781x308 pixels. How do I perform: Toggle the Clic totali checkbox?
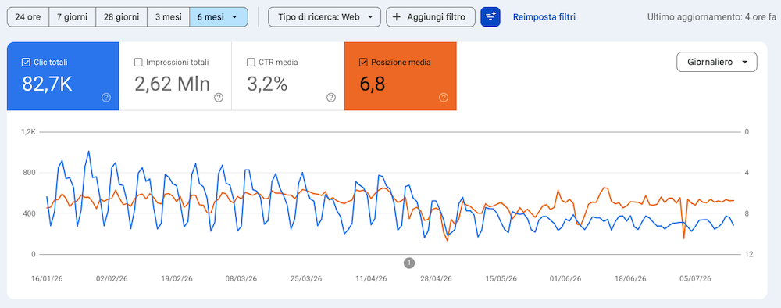coord(26,63)
